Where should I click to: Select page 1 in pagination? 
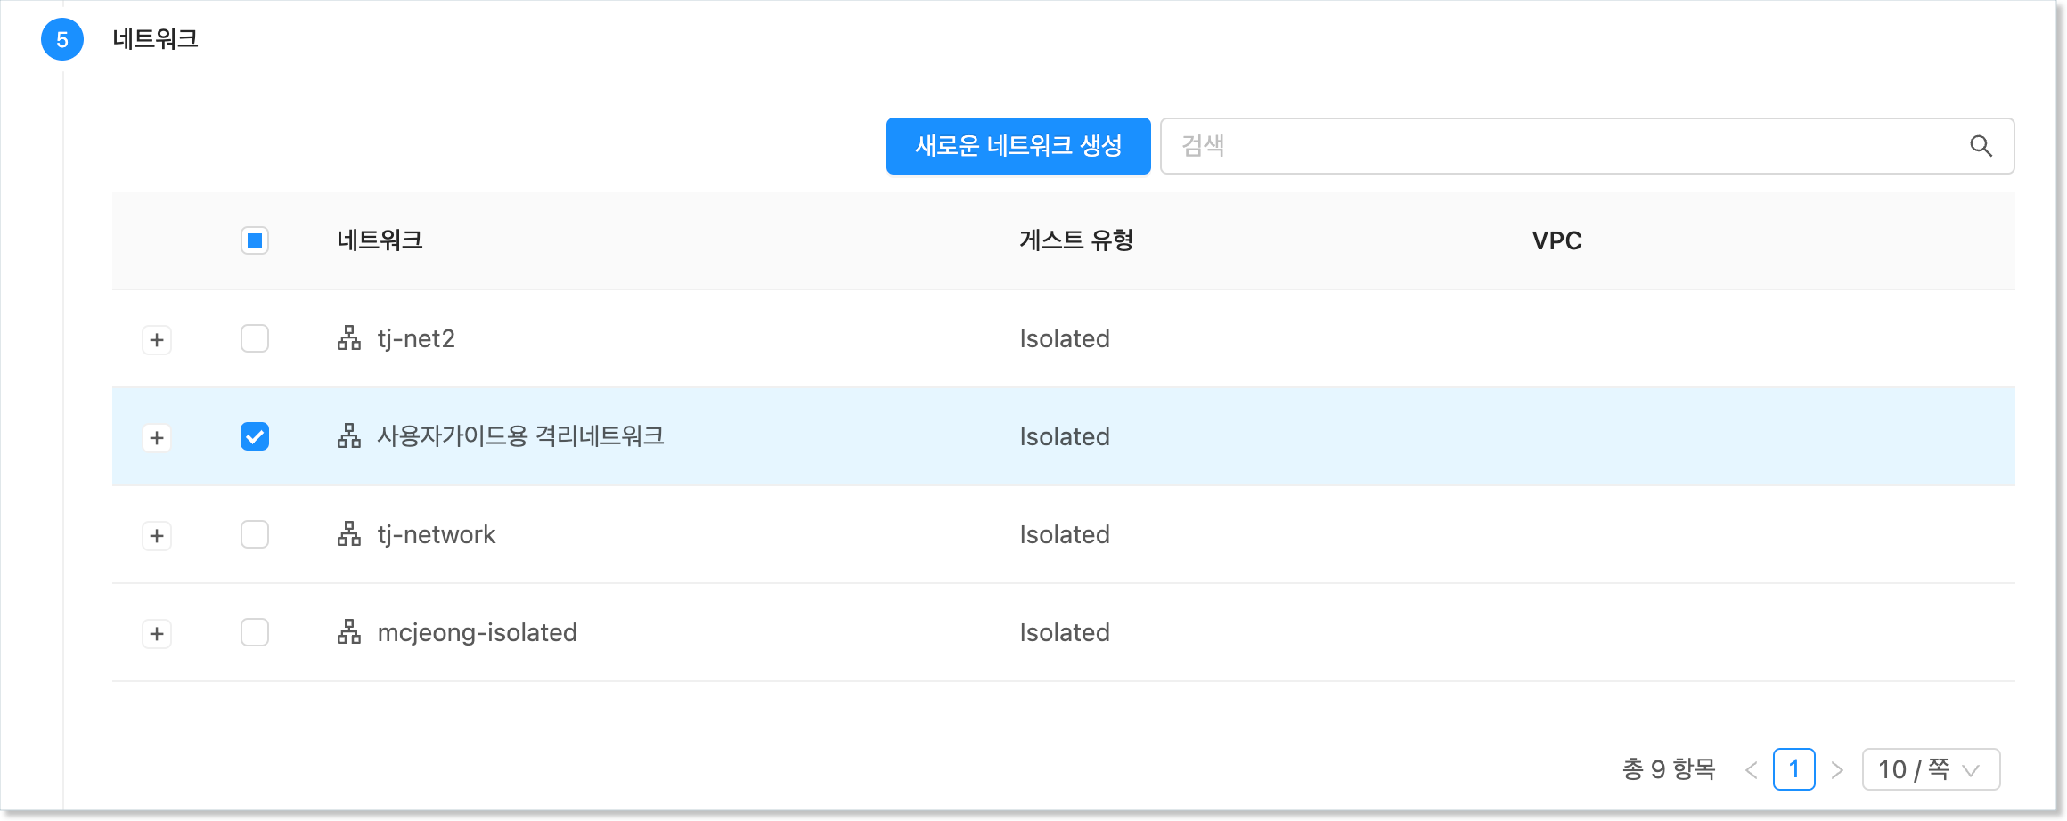[1793, 769]
